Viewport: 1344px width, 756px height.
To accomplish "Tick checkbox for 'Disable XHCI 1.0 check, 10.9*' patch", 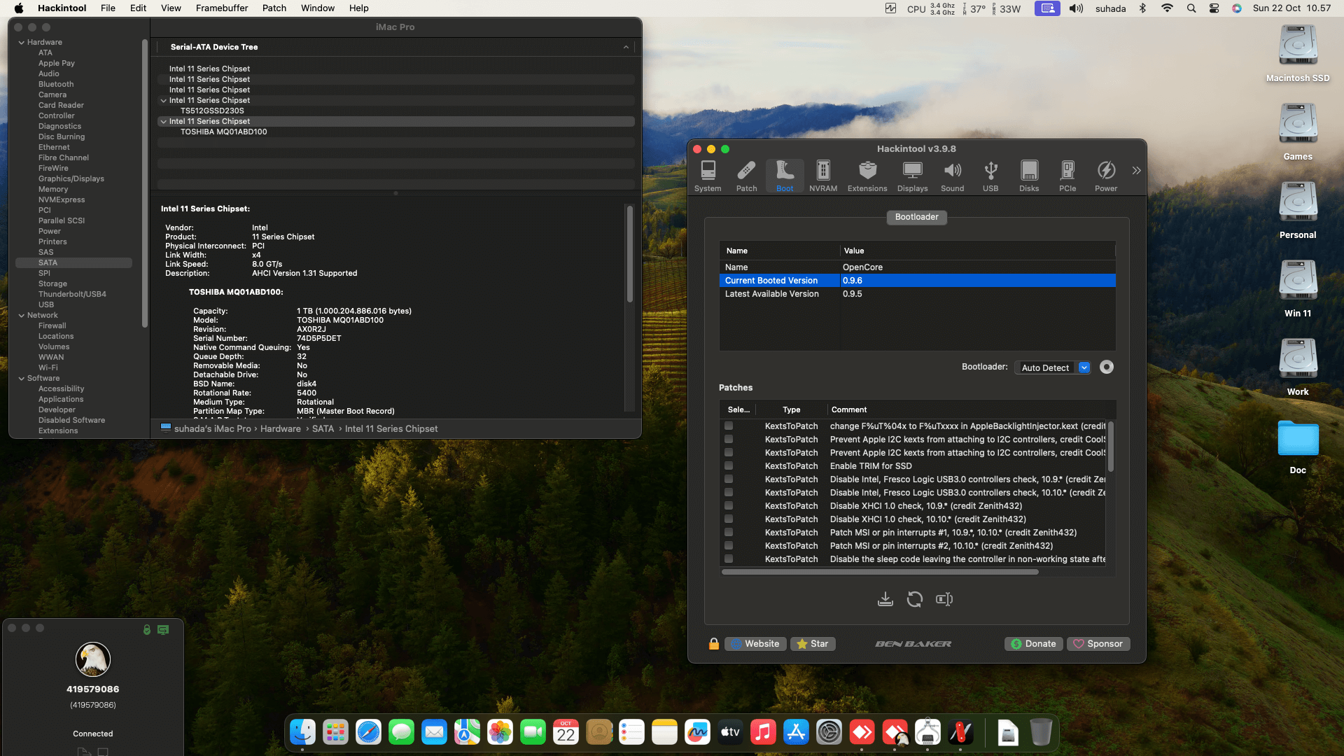I will pyautogui.click(x=729, y=506).
